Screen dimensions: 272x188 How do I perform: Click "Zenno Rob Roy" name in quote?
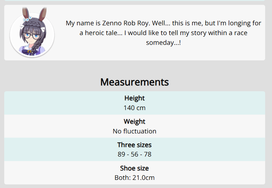tap(126, 23)
